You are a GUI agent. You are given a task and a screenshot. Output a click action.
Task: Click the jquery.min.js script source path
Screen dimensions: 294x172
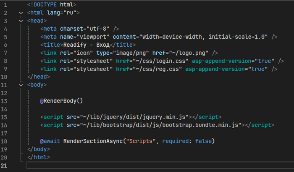tap(134, 117)
